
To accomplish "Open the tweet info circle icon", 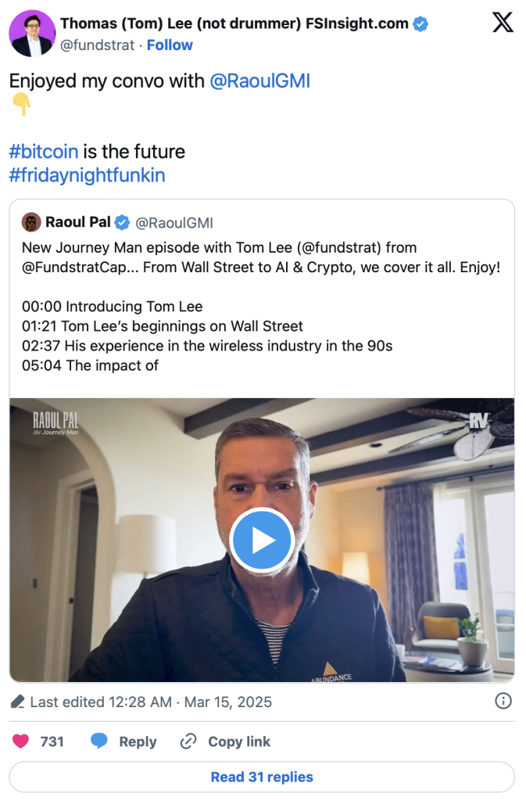I will [504, 701].
